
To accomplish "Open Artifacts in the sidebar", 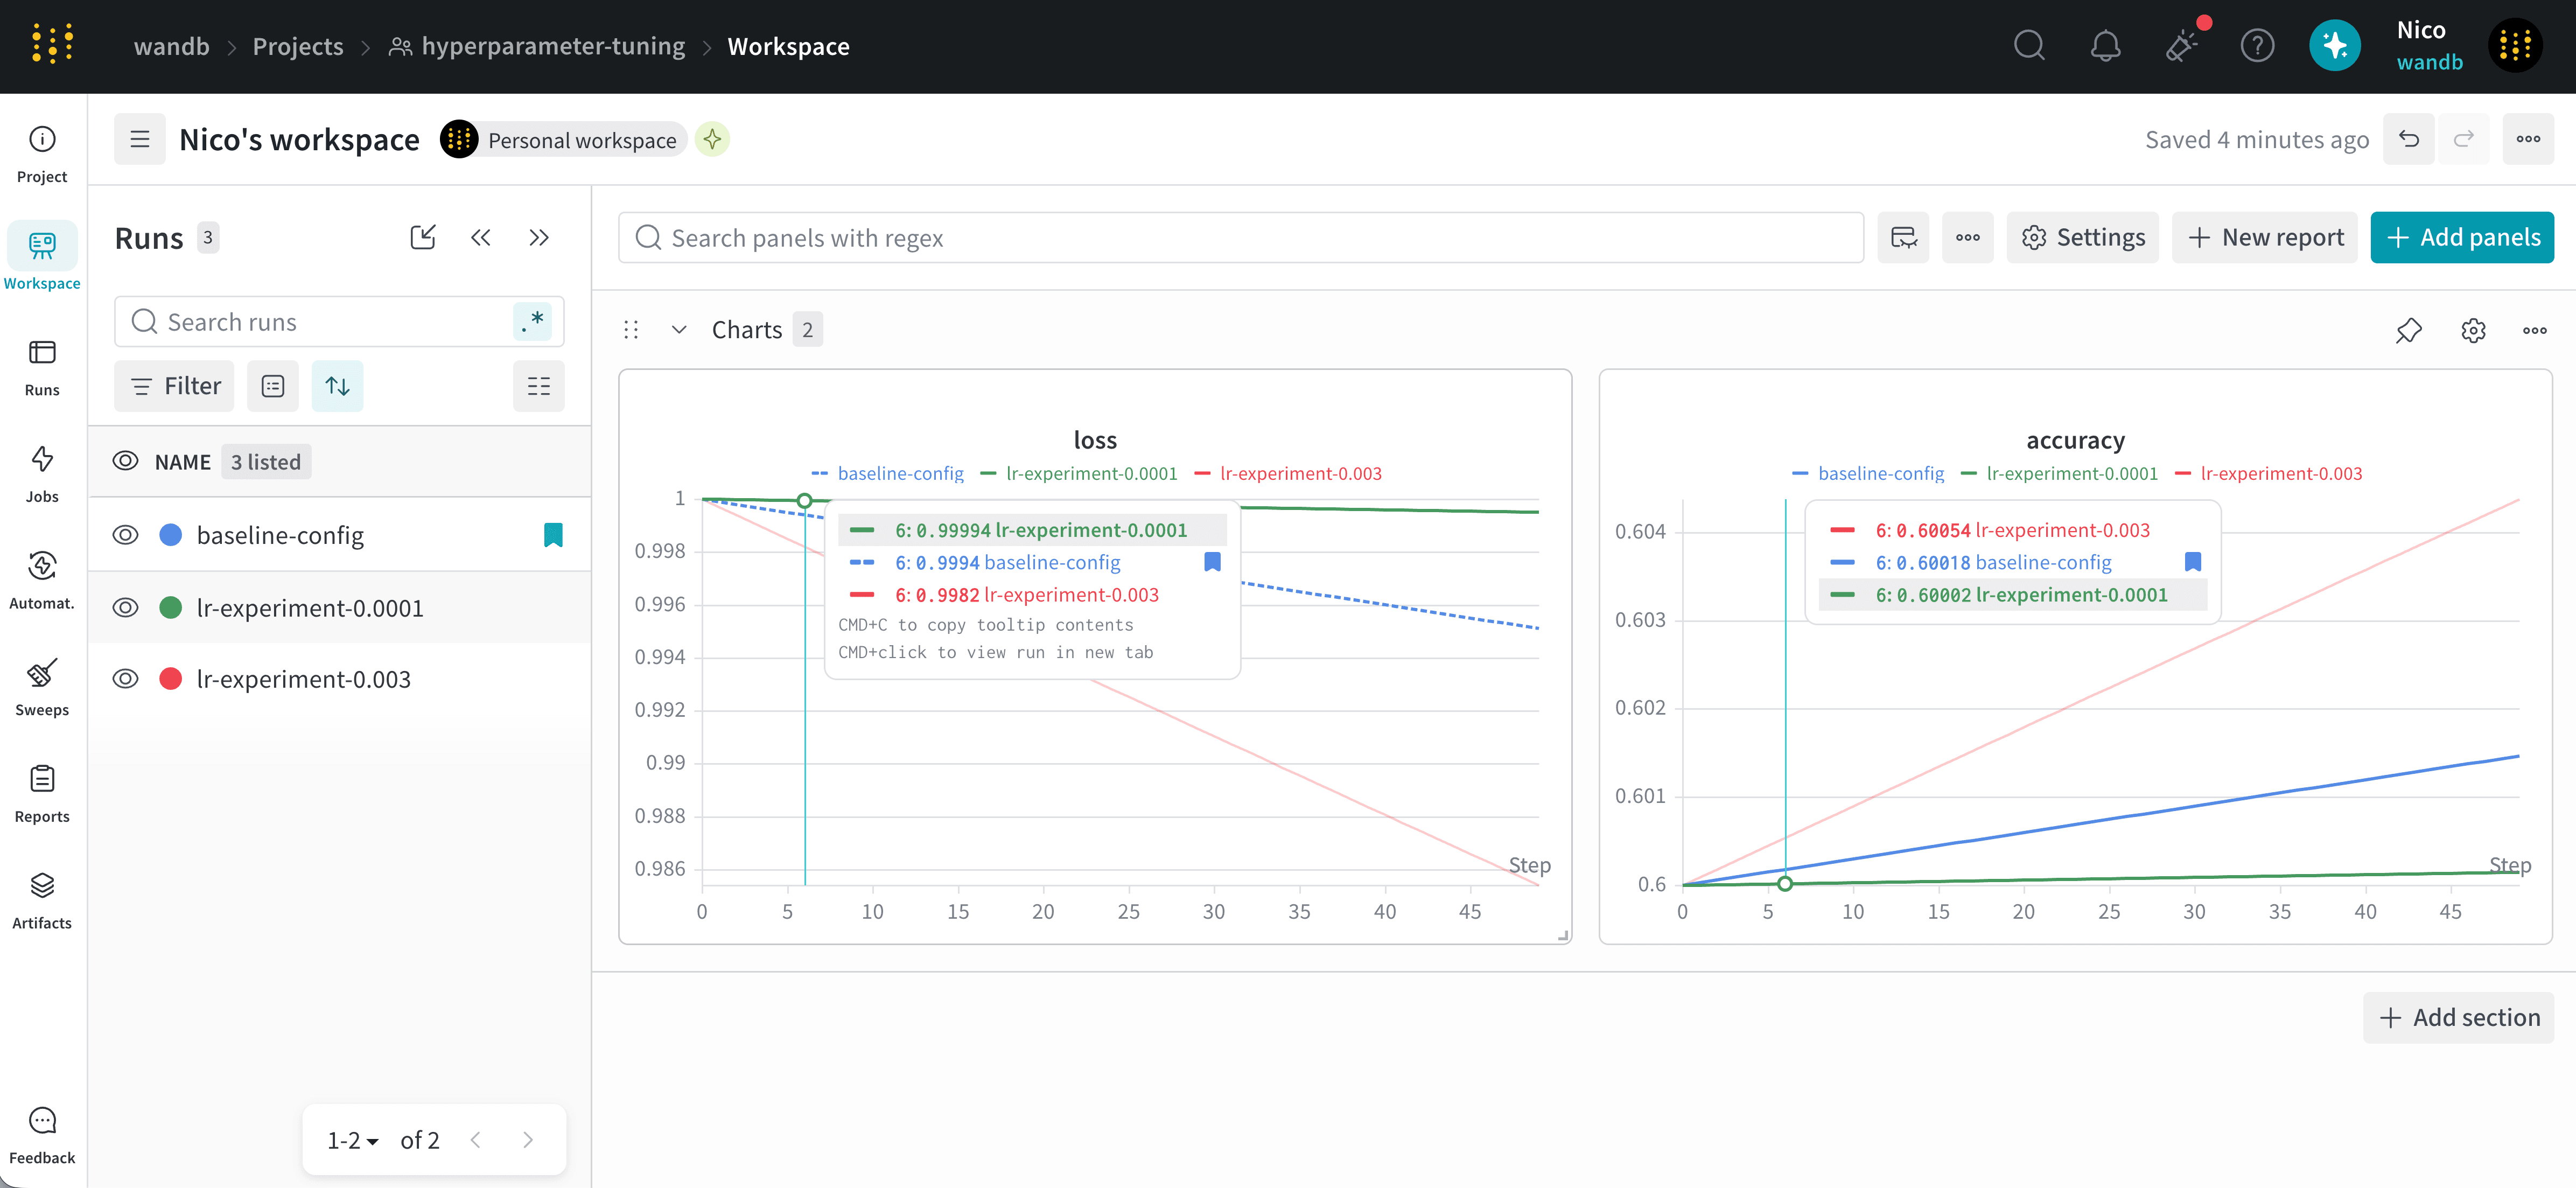I will tap(42, 900).
